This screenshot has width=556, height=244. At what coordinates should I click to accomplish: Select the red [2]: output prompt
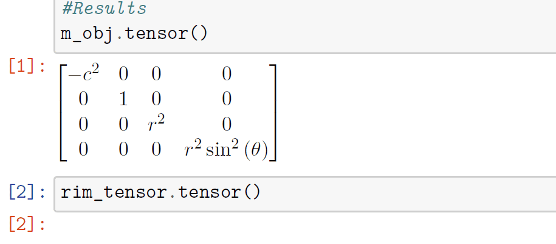(27, 225)
